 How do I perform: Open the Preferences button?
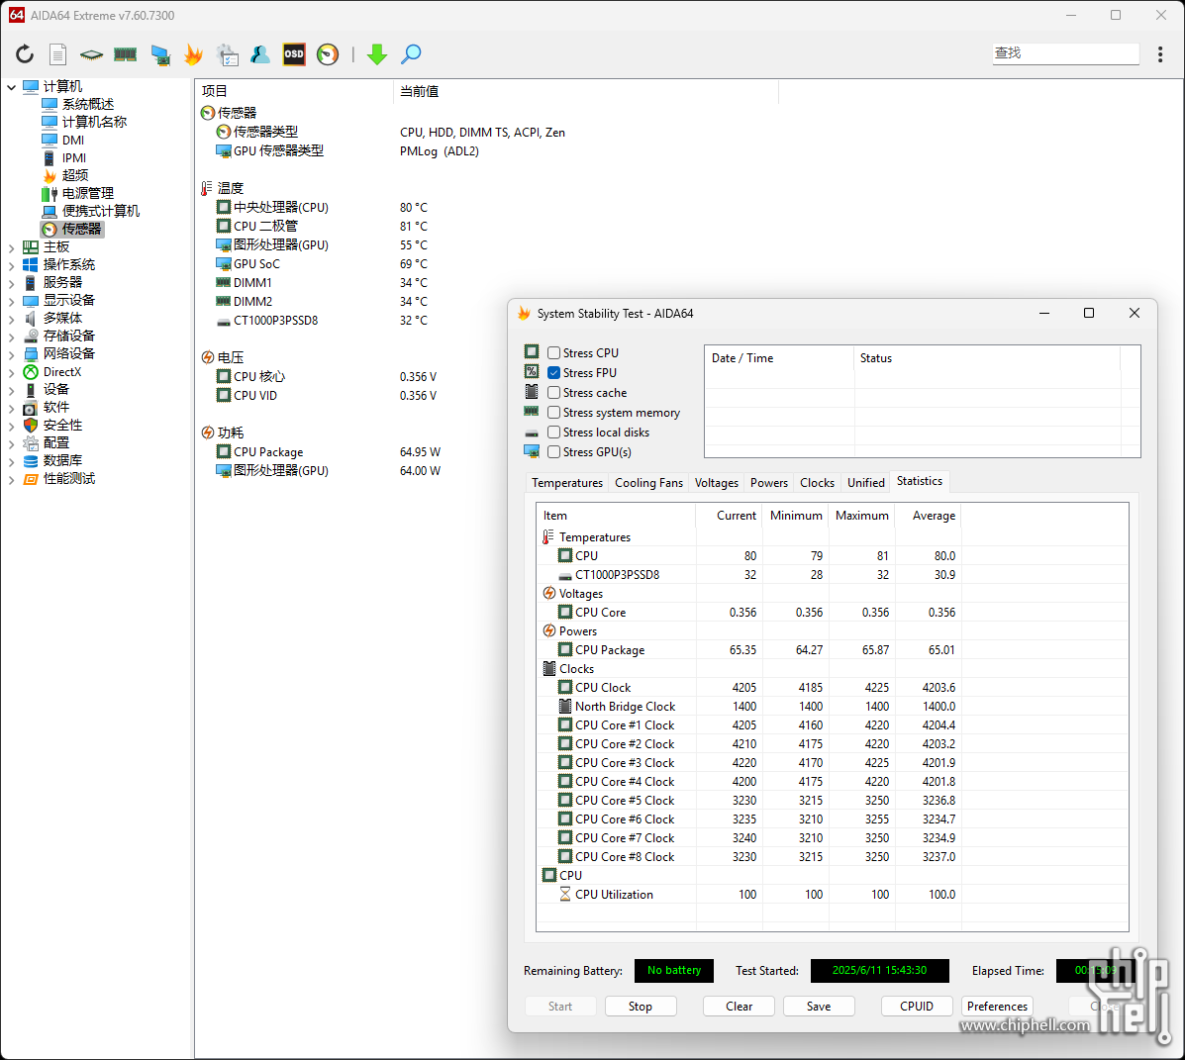click(997, 1007)
